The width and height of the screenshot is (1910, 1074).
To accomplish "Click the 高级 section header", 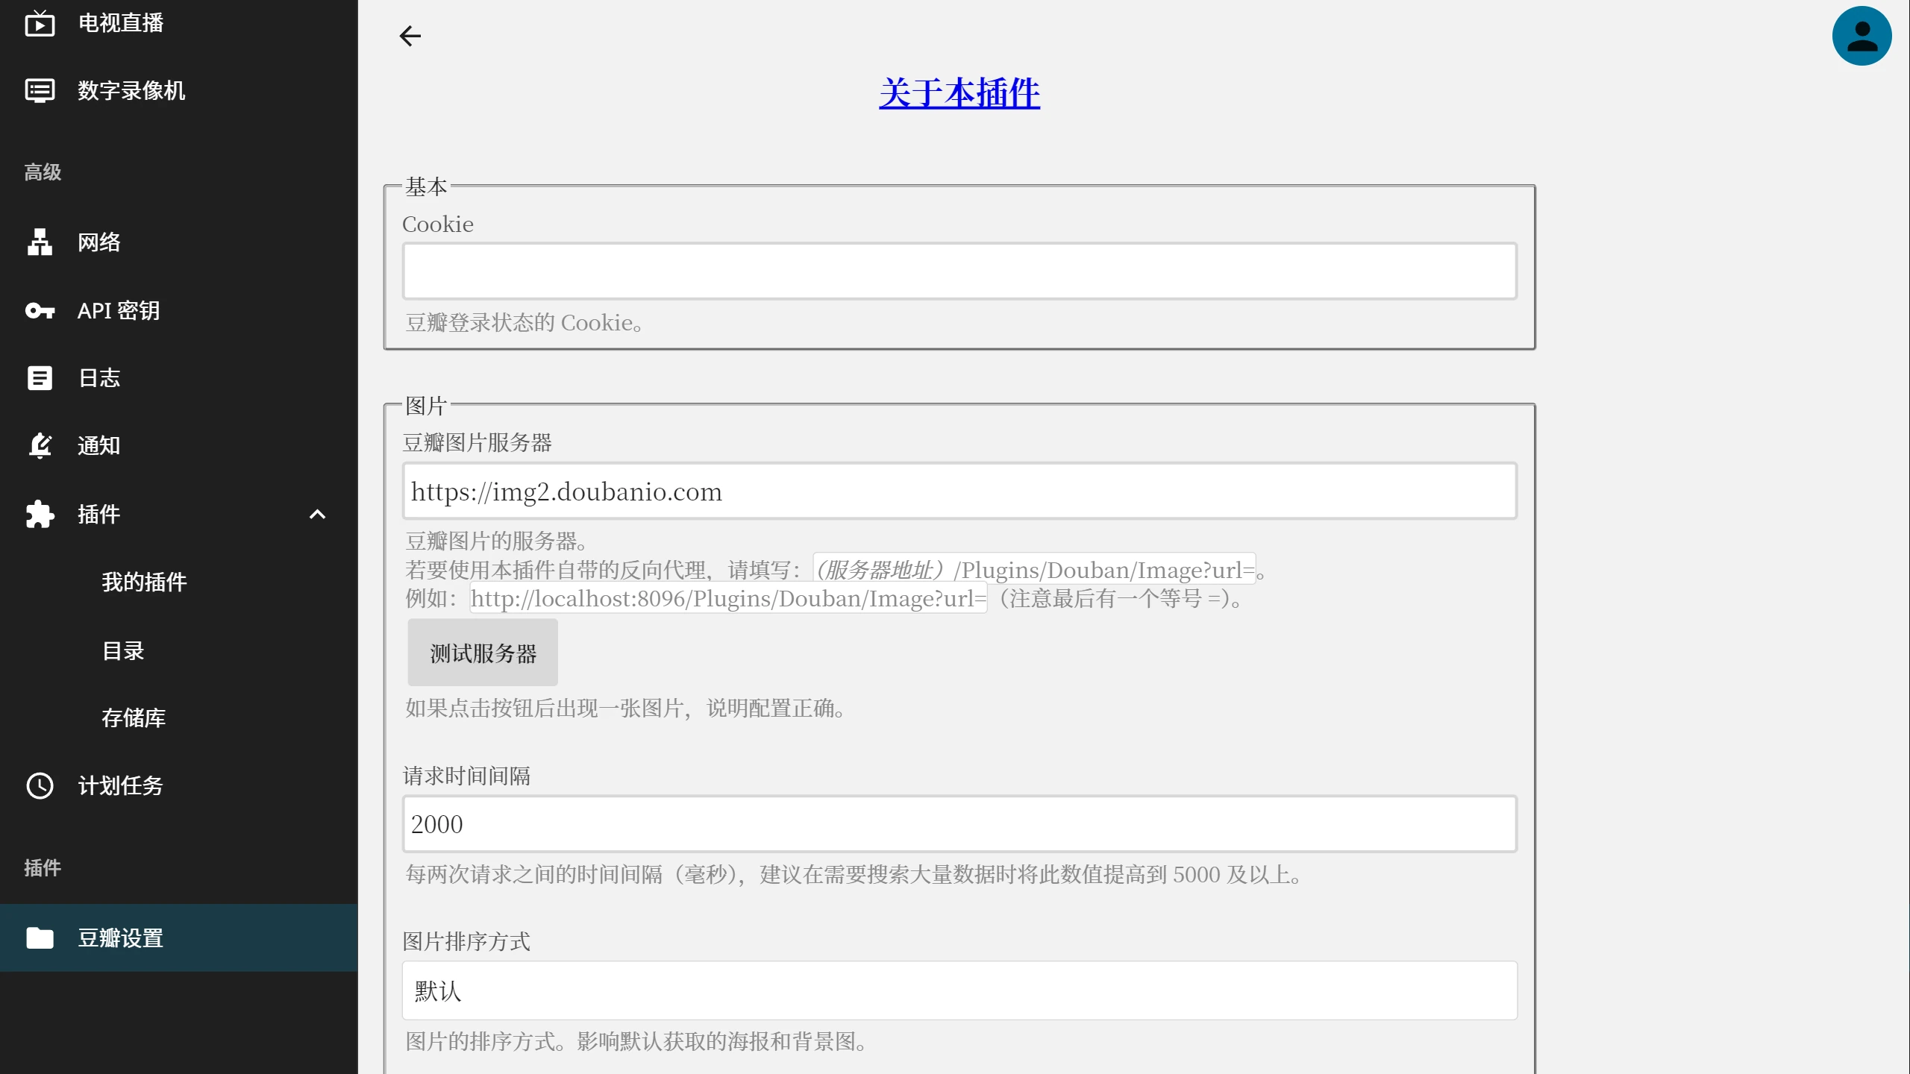I will pos(43,172).
